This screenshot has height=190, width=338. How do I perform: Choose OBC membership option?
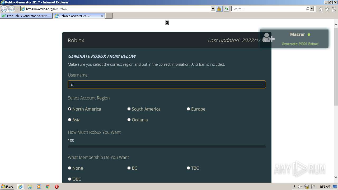point(70,179)
